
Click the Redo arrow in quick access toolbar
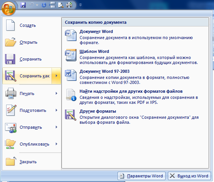(x=44, y=5)
